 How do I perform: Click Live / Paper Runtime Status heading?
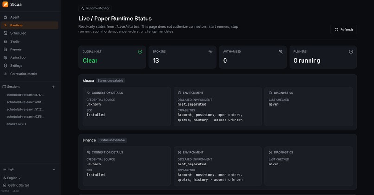click(115, 19)
